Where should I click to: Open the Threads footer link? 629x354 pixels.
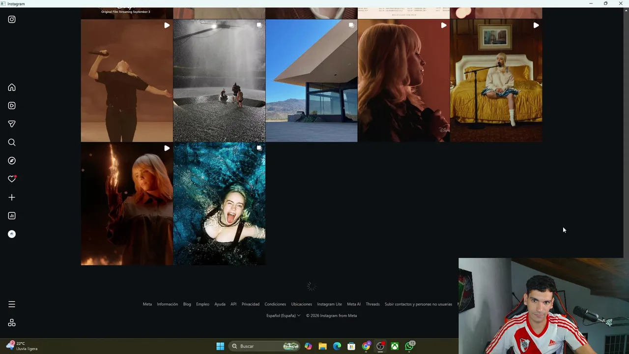tap(372, 304)
